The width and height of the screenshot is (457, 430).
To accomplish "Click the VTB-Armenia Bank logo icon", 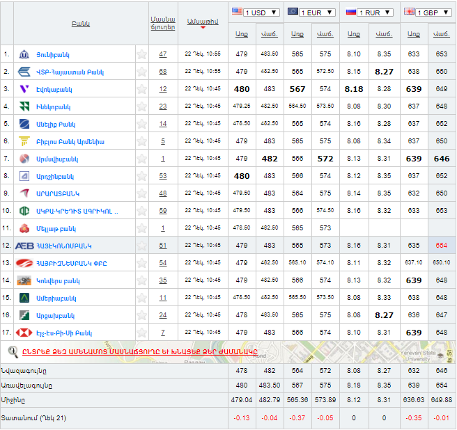I will pos(24,72).
